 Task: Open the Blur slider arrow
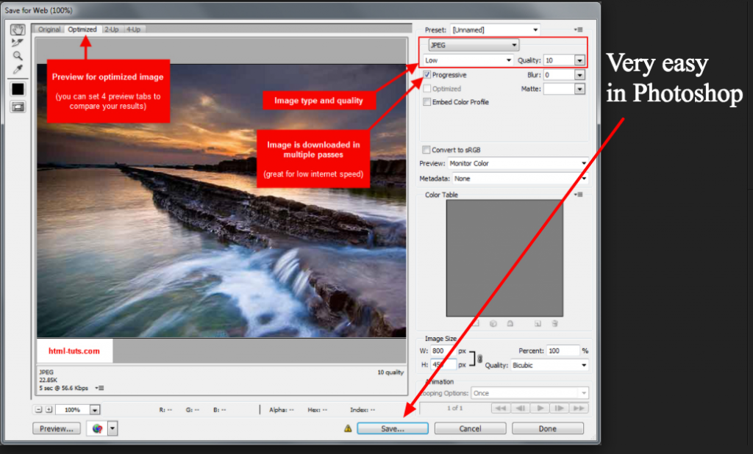580,75
